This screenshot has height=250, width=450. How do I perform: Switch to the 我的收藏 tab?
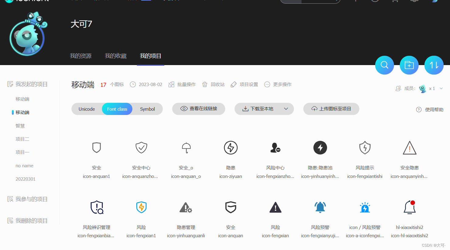coord(116,56)
